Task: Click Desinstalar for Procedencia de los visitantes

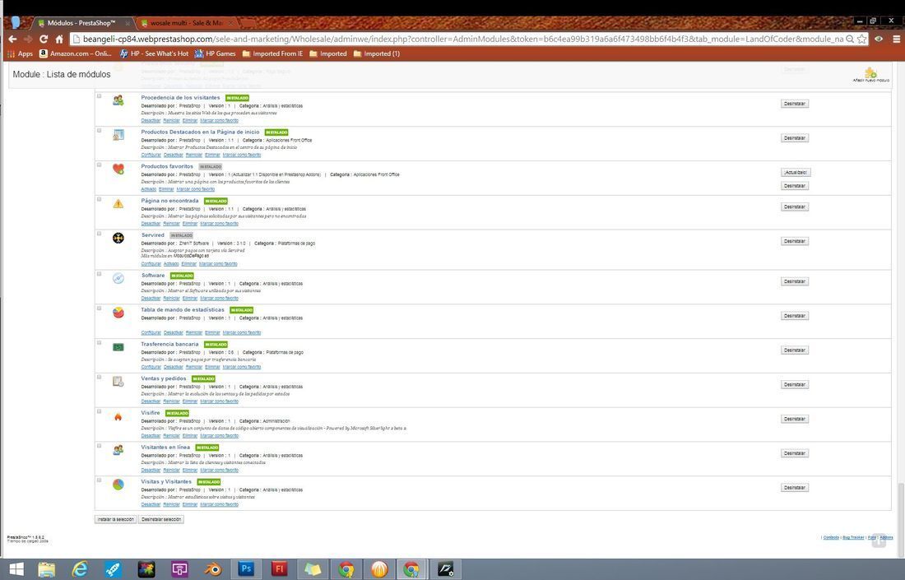Action: [x=794, y=104]
